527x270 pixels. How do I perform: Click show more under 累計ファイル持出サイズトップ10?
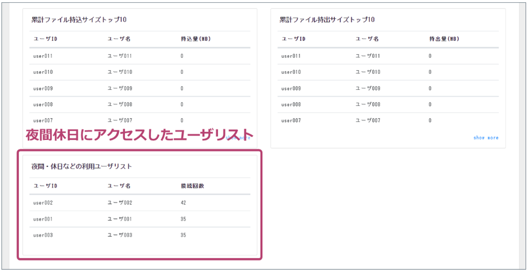click(486, 138)
